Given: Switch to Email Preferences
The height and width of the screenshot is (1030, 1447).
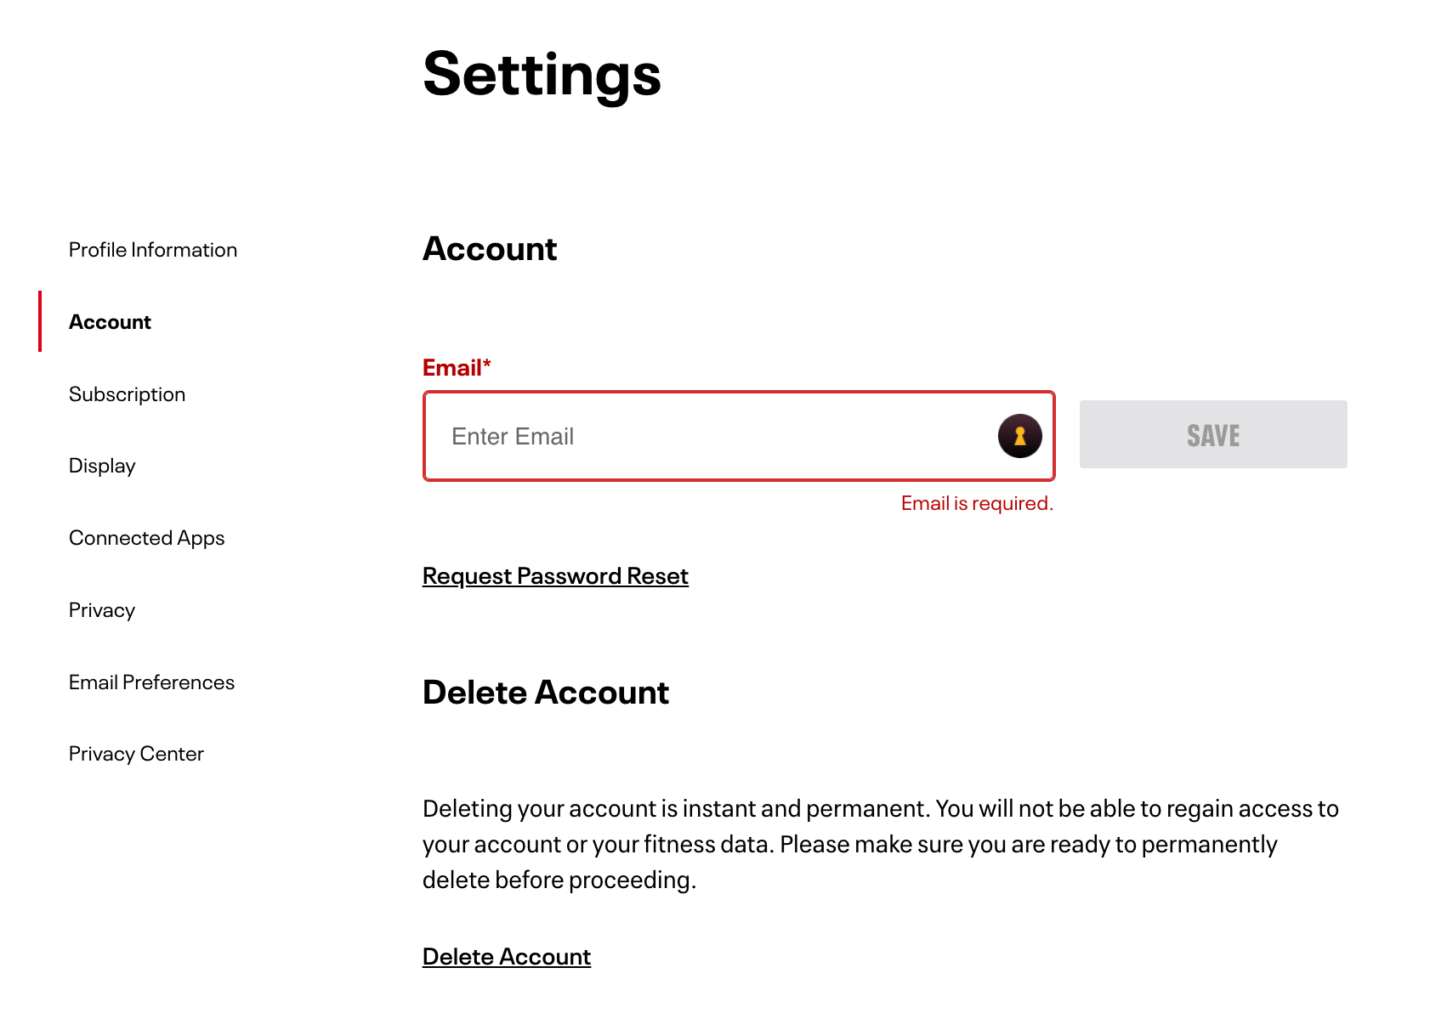Looking at the screenshot, I should click(151, 682).
